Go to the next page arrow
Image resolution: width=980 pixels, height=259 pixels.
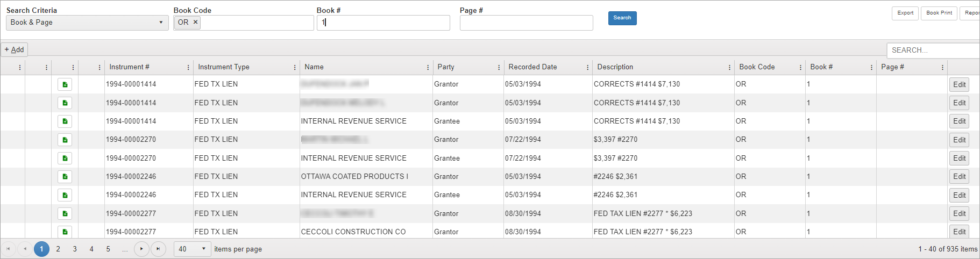pos(141,249)
